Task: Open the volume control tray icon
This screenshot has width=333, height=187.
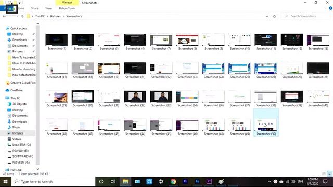Action: point(293,182)
